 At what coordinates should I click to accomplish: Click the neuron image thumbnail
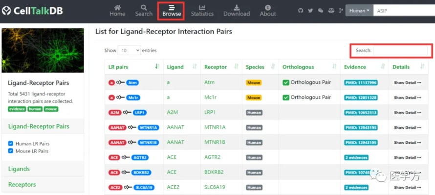(43, 50)
